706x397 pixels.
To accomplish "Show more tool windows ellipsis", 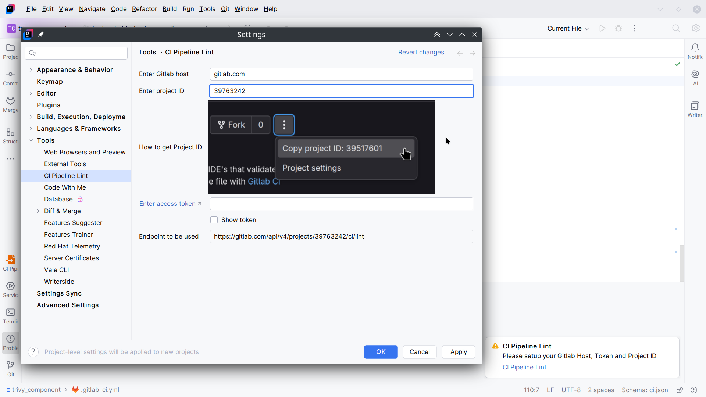I will pyautogui.click(x=10, y=159).
